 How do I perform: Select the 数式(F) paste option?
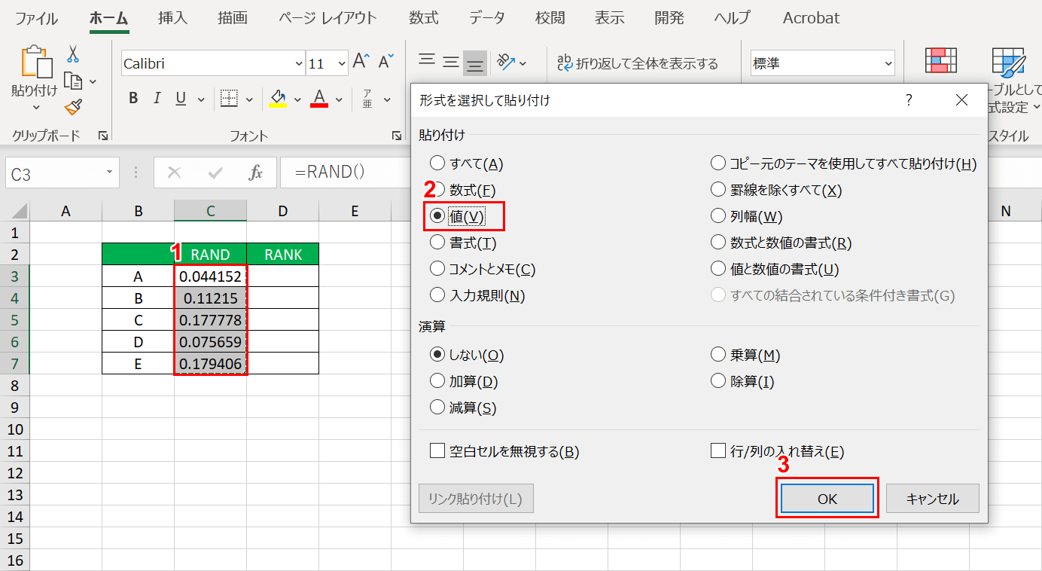coord(462,190)
